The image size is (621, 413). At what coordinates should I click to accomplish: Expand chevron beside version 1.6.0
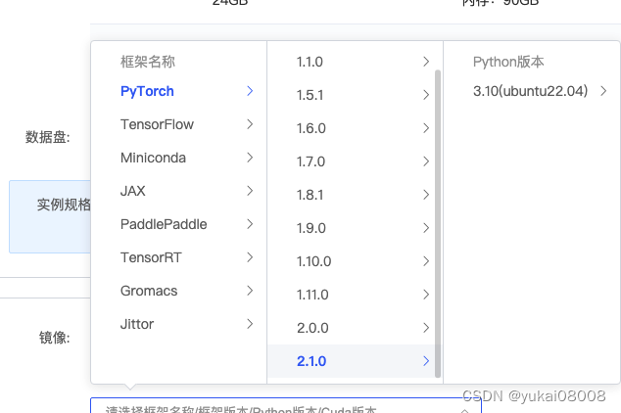[426, 128]
